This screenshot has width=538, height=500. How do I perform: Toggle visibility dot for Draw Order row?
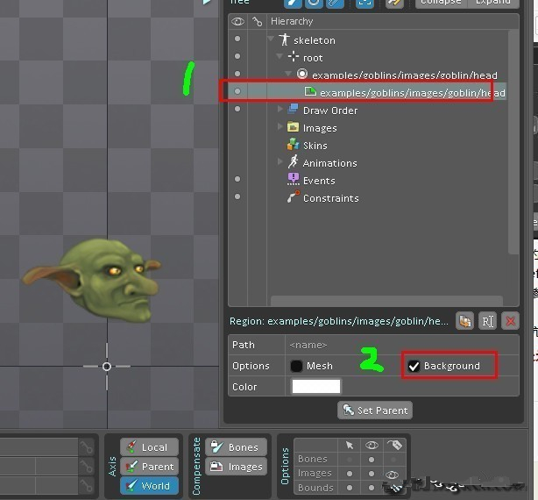pos(237,109)
